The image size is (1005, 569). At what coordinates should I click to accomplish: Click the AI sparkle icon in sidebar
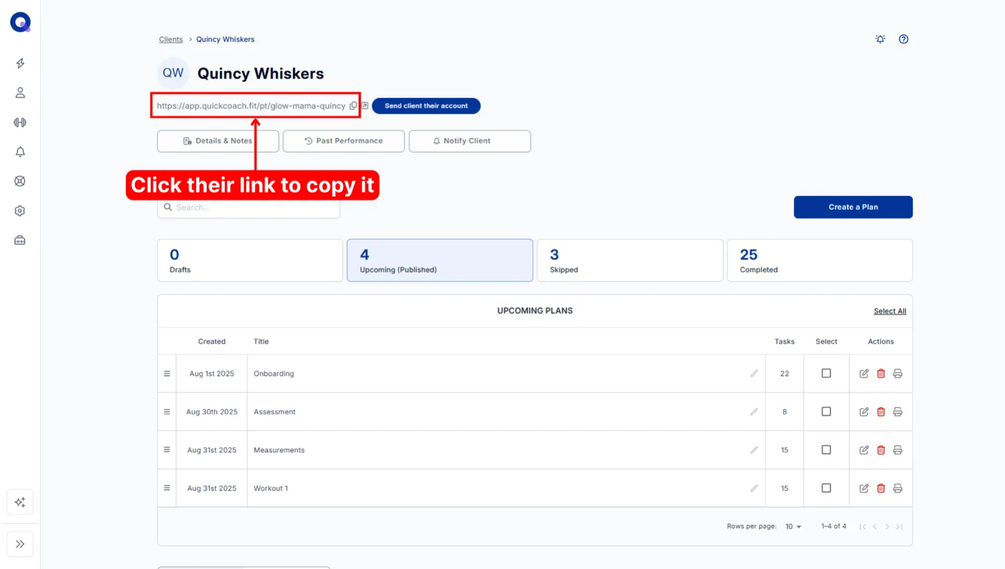20,502
